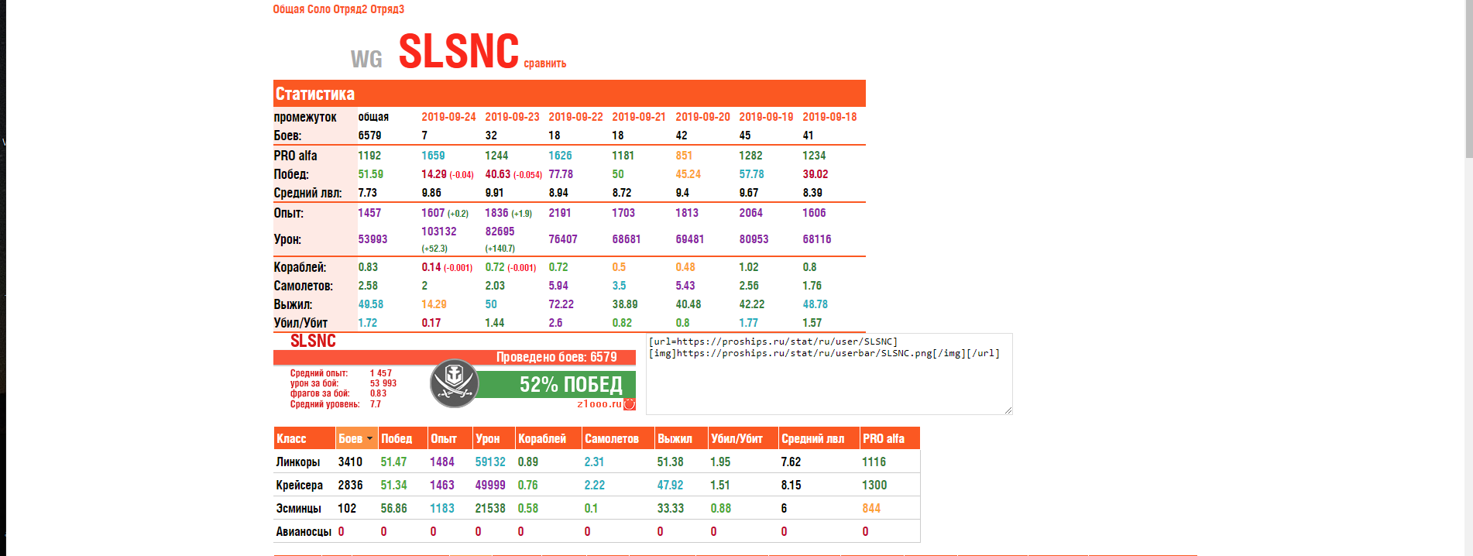Click the crossed-swords ship emblem in userbar
The height and width of the screenshot is (556, 1473).
455,383
